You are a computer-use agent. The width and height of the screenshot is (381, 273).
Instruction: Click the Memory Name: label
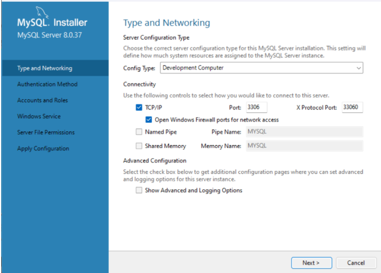tap(221, 146)
